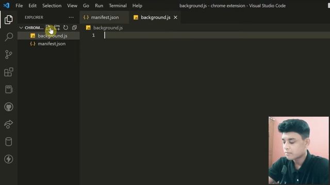Click the EXPLORER panel title
Viewport: 330px width, 185px height.
[x=34, y=17]
